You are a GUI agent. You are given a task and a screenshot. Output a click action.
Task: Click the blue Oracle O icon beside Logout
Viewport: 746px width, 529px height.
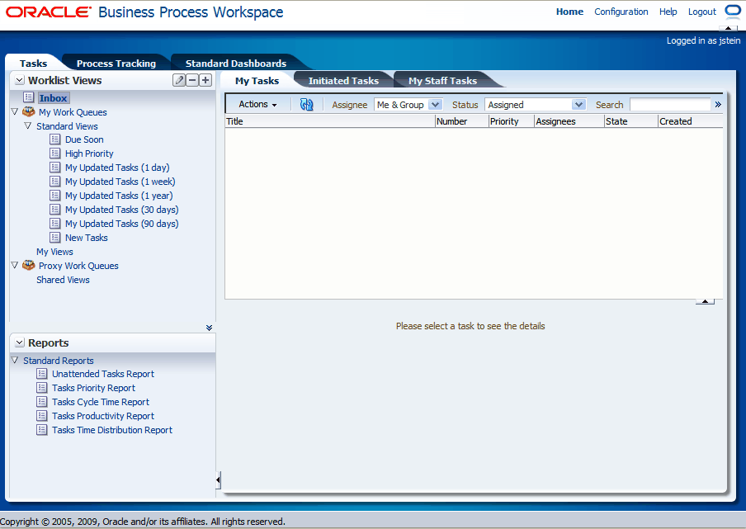coord(733,12)
